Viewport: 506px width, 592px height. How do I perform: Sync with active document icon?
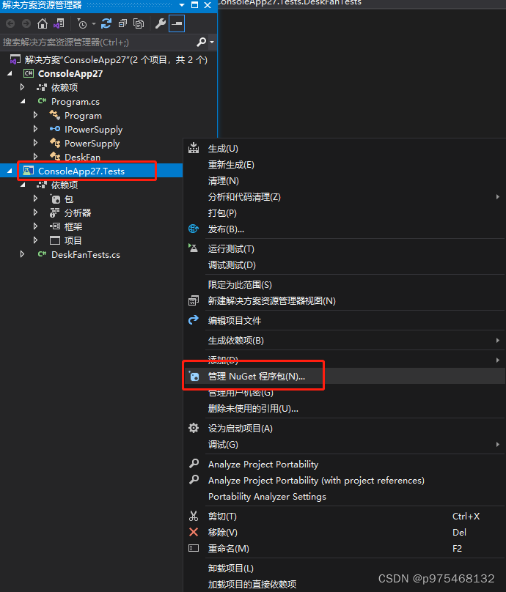coord(106,23)
